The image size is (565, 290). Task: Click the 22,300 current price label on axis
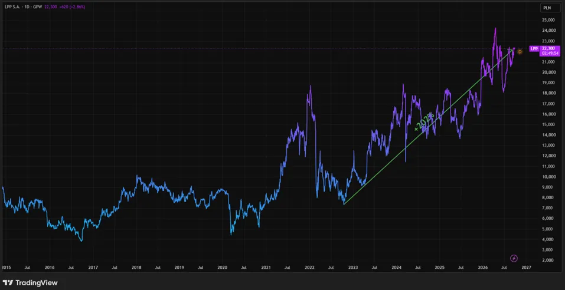[x=549, y=48]
